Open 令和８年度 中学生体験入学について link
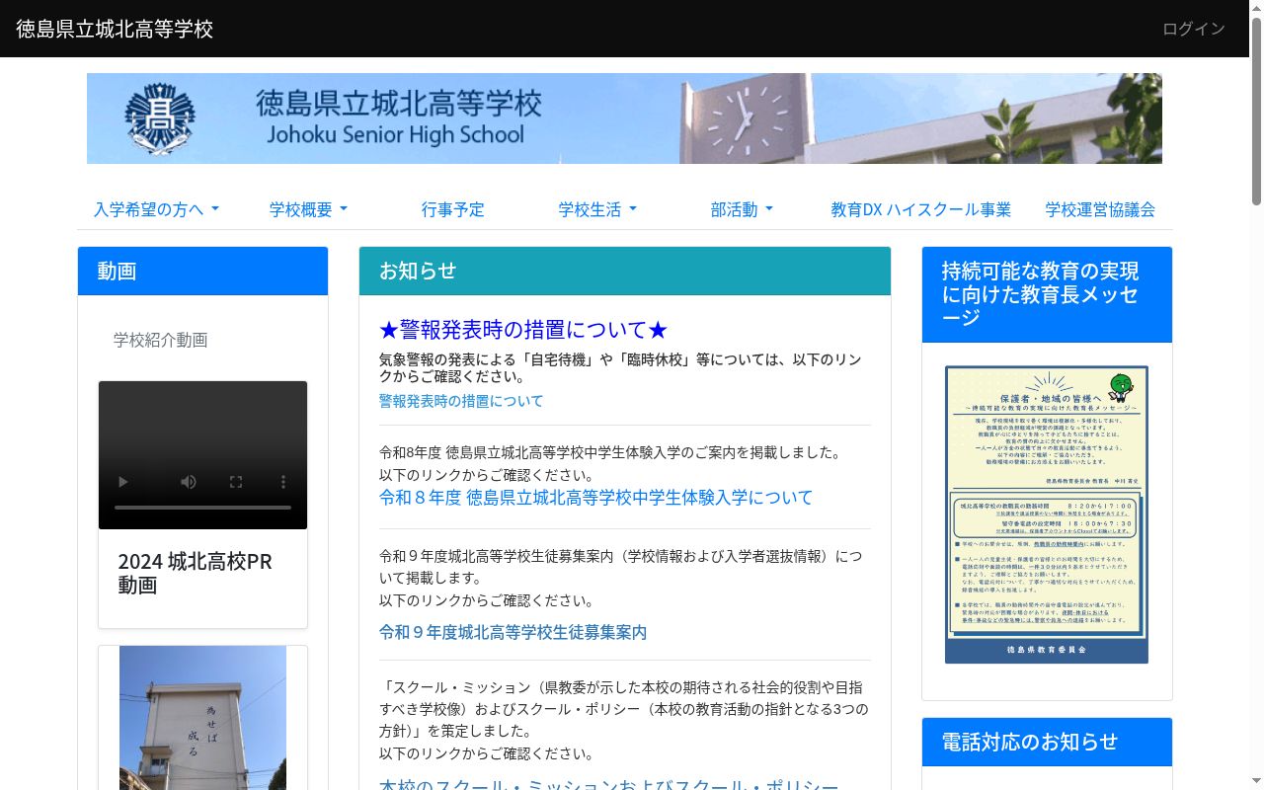The height and width of the screenshot is (790, 1264). [x=596, y=498]
